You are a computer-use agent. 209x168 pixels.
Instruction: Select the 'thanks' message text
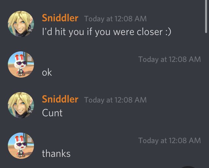[x=56, y=154]
